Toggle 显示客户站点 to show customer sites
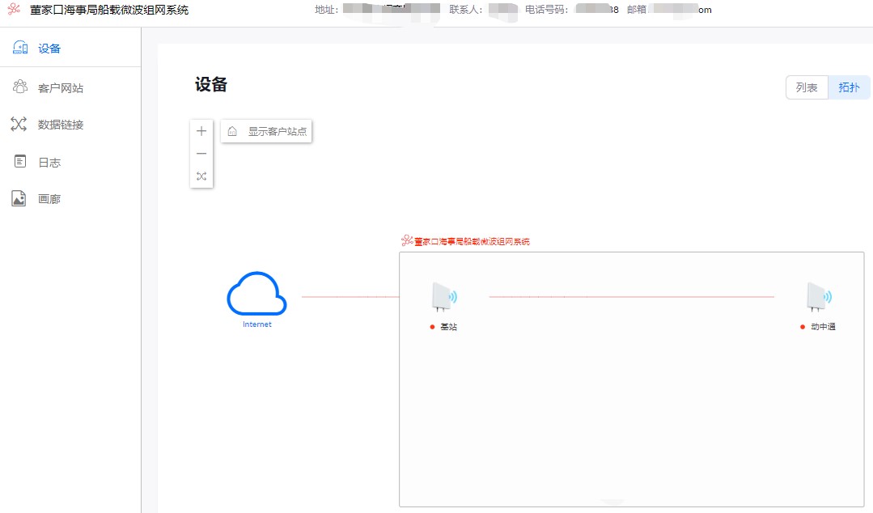This screenshot has height=513, width=873. (278, 130)
